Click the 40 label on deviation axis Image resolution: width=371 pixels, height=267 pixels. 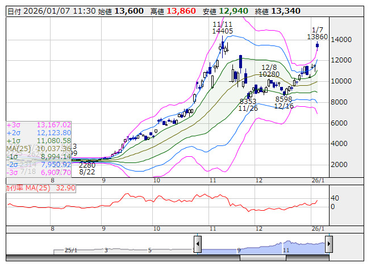(x=335, y=198)
